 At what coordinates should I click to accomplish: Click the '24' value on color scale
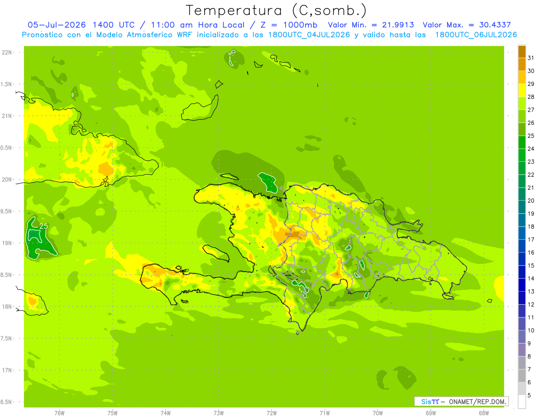[x=531, y=149]
